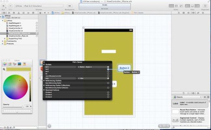This screenshot has height=130, width=211.
Task: Toggle the Debug area view button
Action: [x=192, y=6]
